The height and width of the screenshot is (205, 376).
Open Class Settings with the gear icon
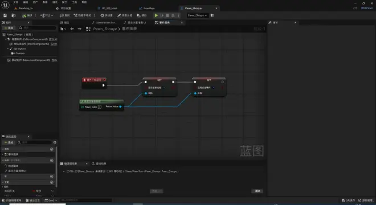click(107, 15)
